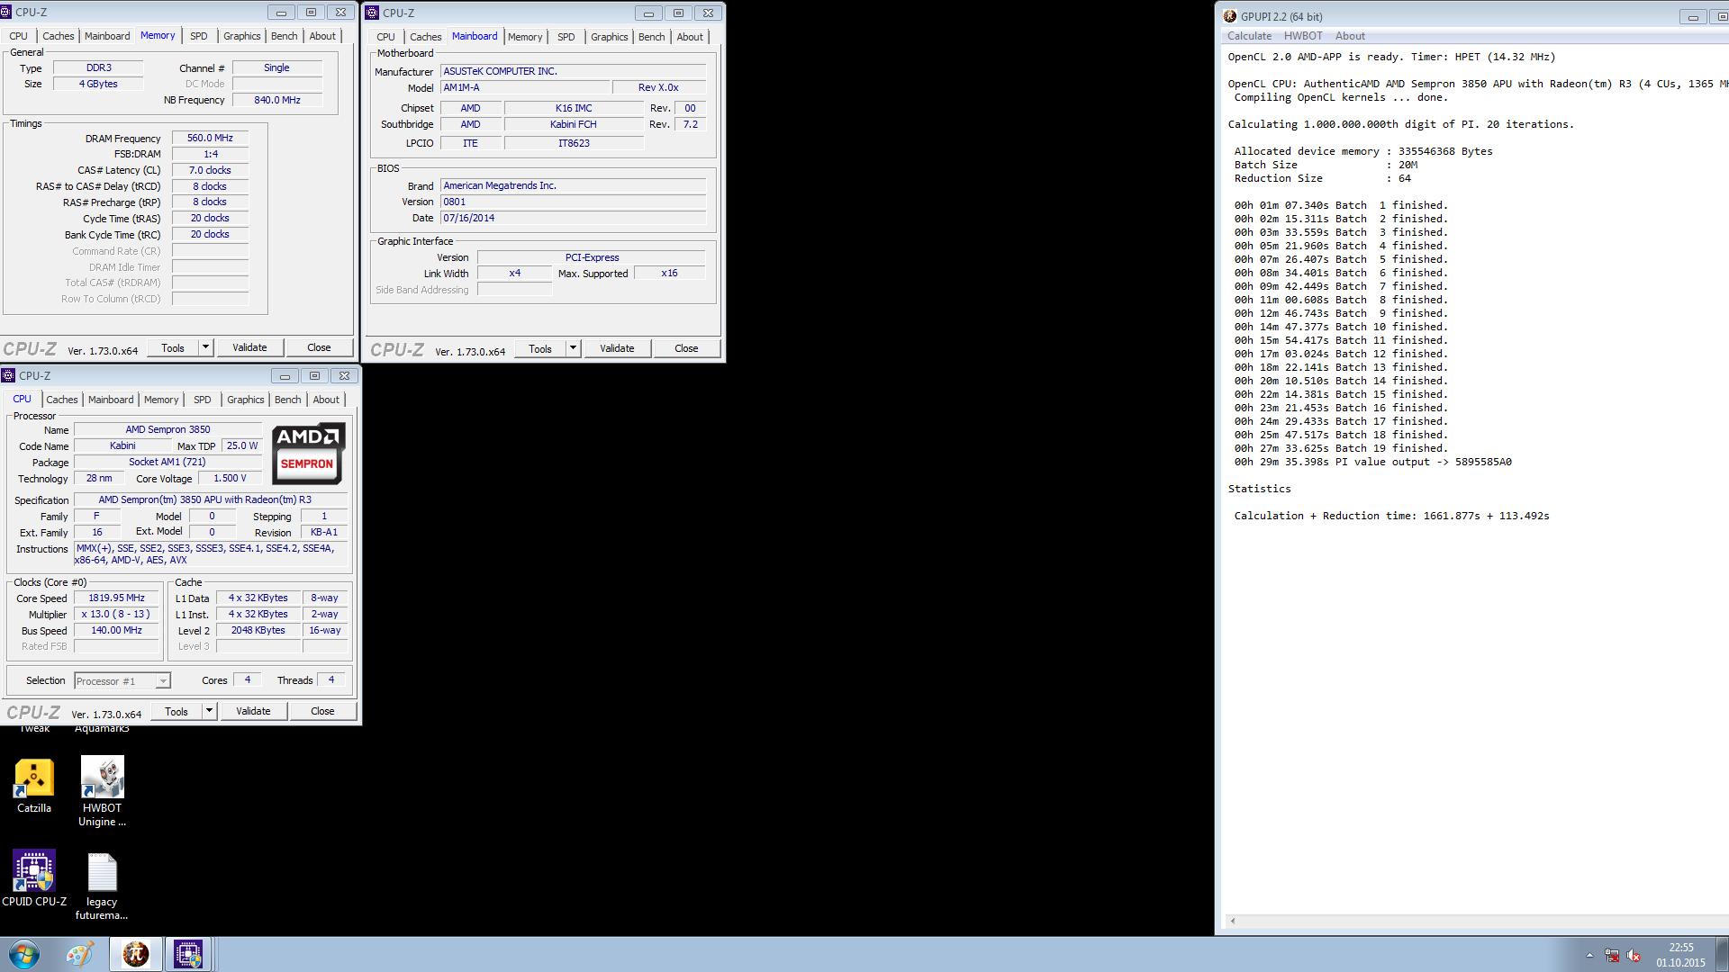1729x972 pixels.
Task: Select Memory tab in CPU window
Action: coord(161,400)
